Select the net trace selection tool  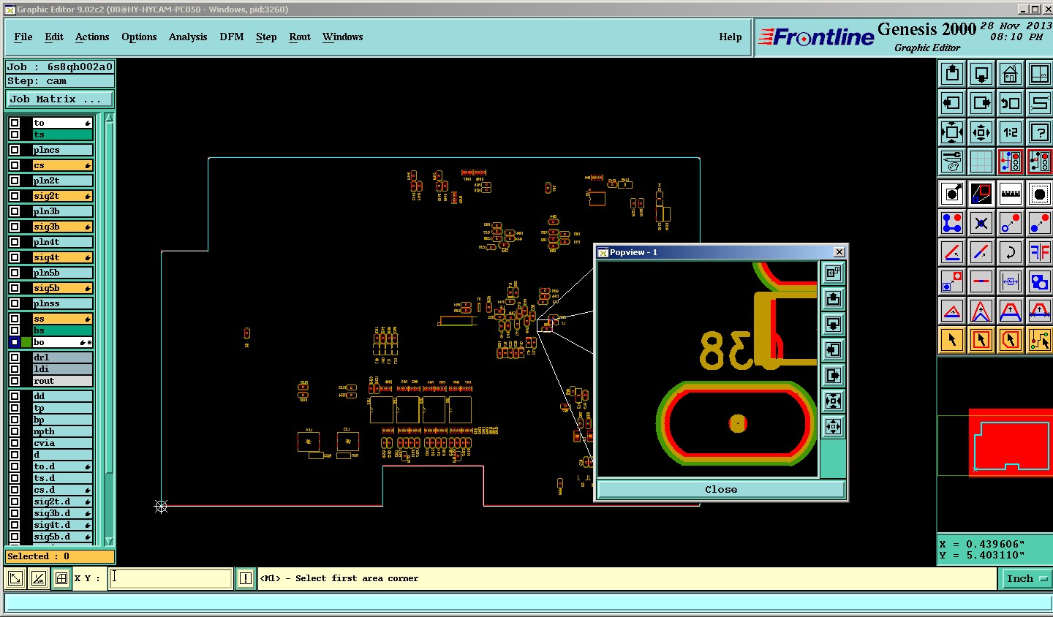tap(1040, 340)
